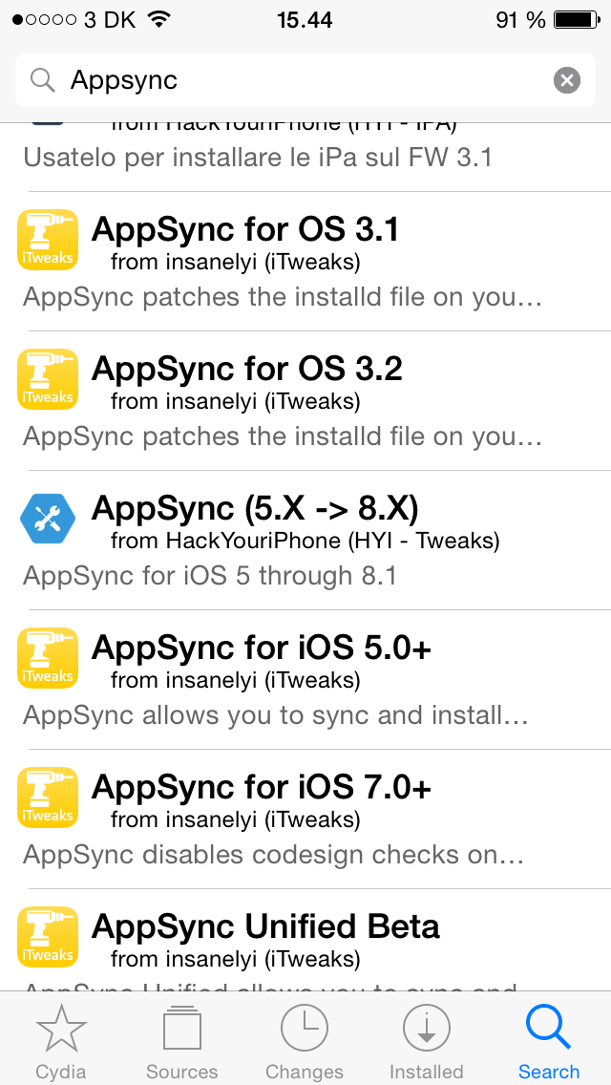Screen dimensions: 611x1085
Task: Tap the iTweaks icon for AppSync Unified Beta
Action: [x=47, y=937]
